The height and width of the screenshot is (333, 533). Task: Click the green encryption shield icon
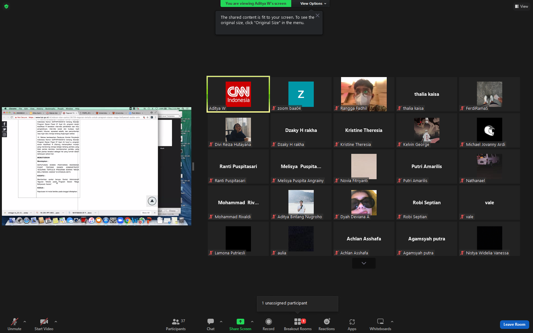click(x=6, y=6)
